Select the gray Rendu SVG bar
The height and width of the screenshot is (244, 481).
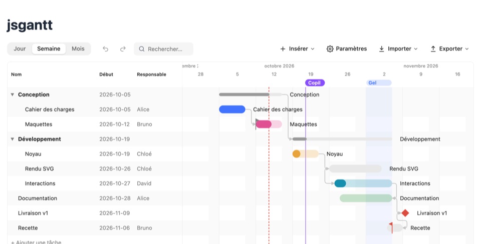(x=355, y=168)
